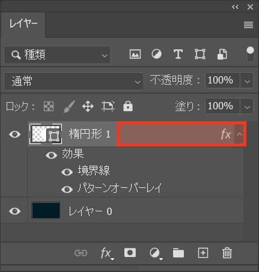Hide the パターンオーバーレイ effect
The width and height of the screenshot is (259, 272).
point(67,189)
